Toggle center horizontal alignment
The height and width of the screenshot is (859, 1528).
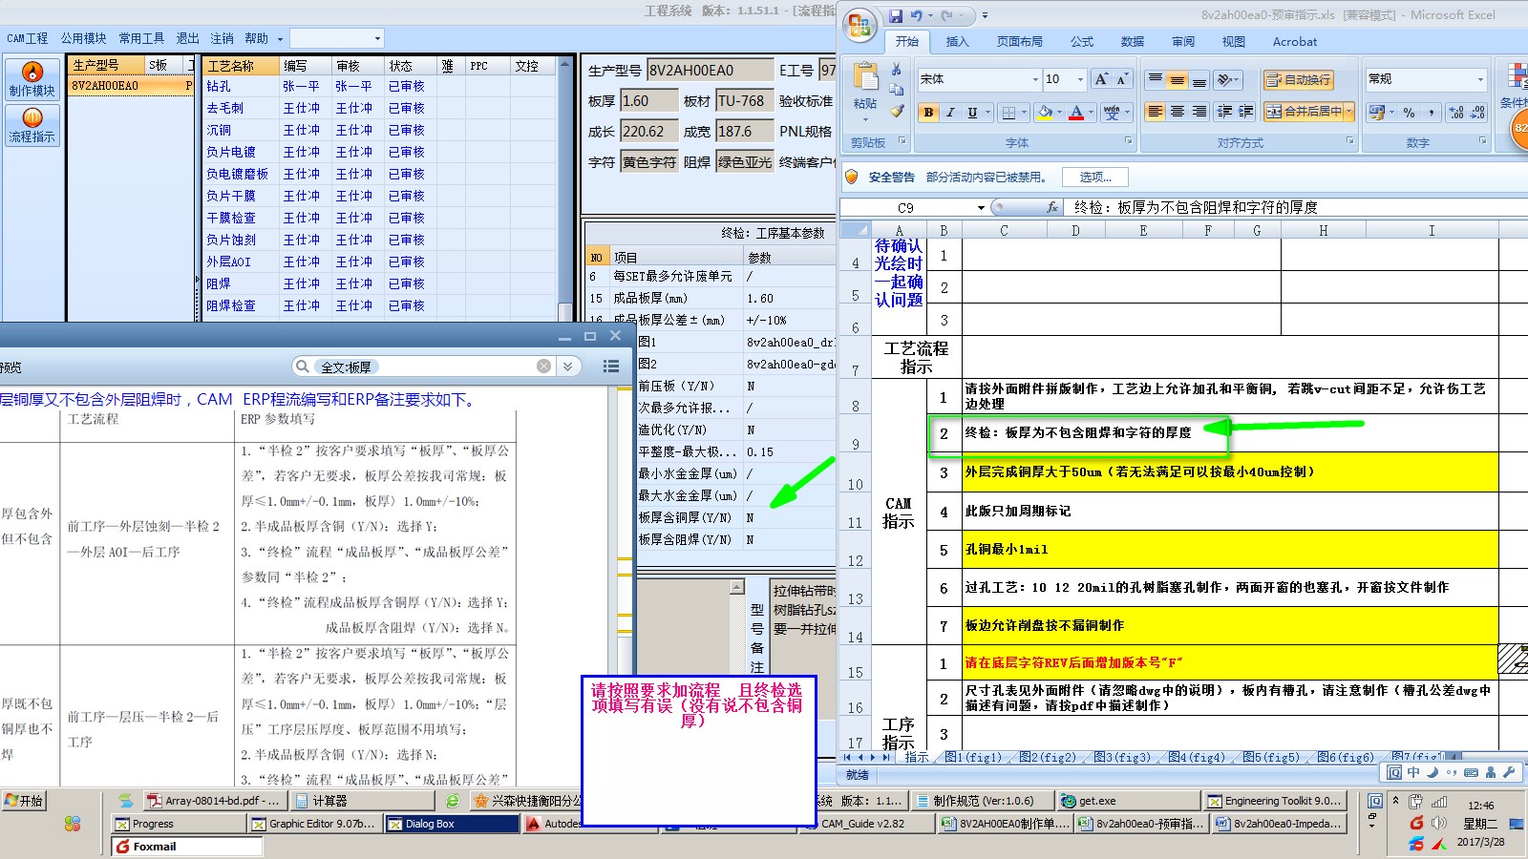[1178, 112]
